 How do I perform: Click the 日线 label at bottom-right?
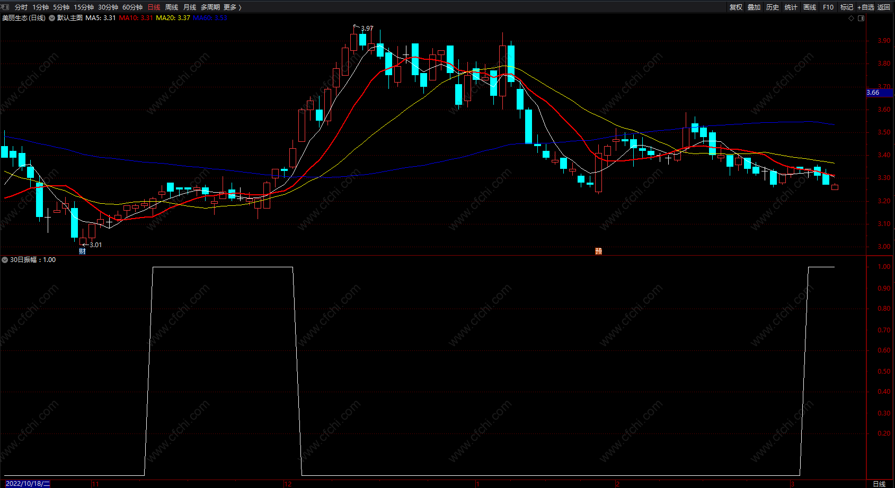pyautogui.click(x=879, y=484)
